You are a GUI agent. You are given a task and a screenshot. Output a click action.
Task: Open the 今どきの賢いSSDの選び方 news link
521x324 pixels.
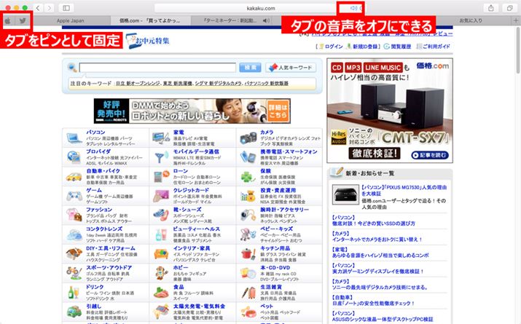374,224
